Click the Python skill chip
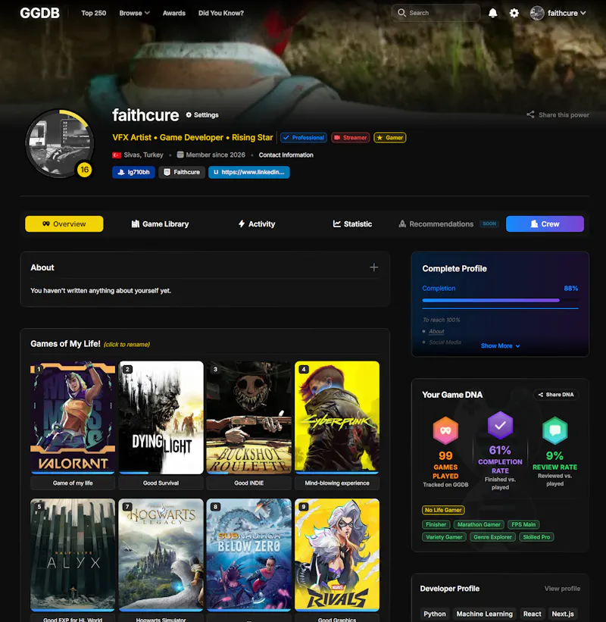 435,614
